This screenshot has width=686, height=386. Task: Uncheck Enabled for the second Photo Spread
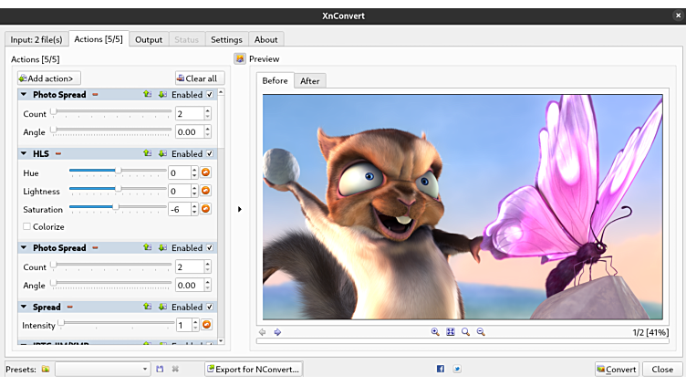pos(210,247)
